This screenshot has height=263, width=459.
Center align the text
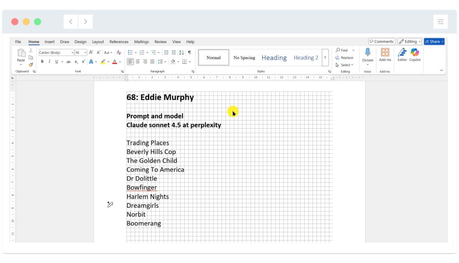pyautogui.click(x=138, y=62)
